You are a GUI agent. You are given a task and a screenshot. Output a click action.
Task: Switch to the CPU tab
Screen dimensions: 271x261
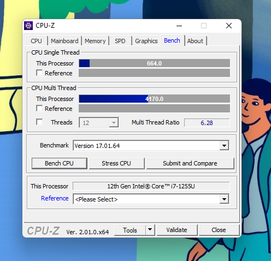click(x=36, y=41)
